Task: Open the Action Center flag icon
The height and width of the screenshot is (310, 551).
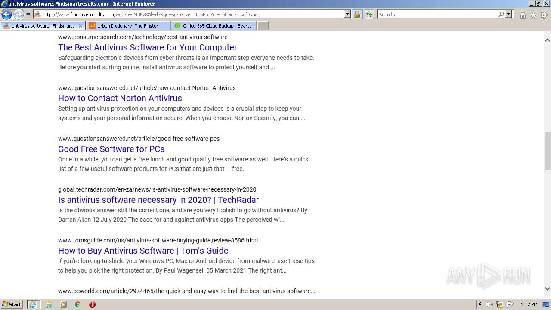Action: (x=510, y=304)
